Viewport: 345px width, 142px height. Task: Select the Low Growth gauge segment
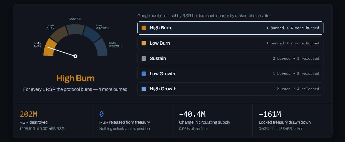click(92, 34)
